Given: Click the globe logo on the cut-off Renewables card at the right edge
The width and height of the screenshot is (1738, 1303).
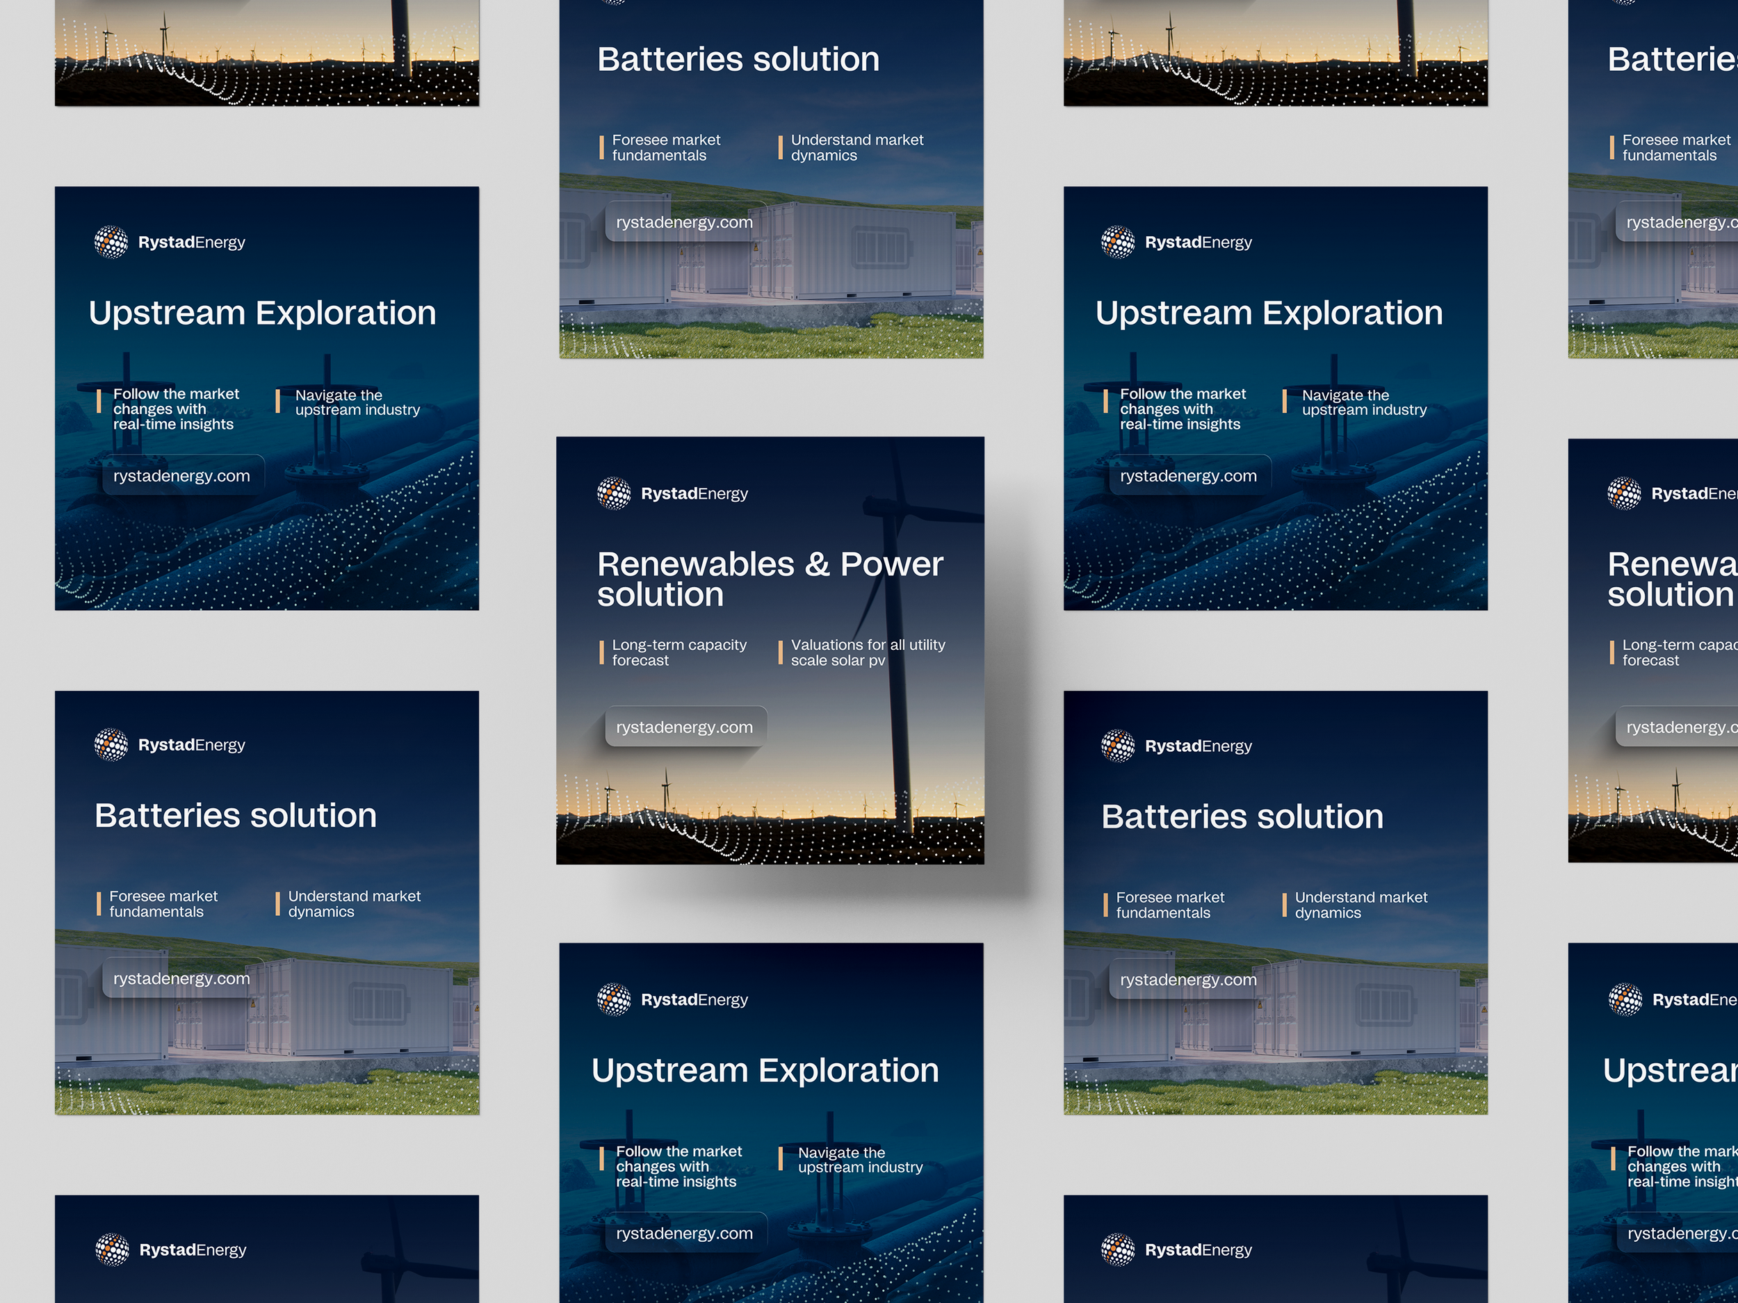Looking at the screenshot, I should (1624, 493).
